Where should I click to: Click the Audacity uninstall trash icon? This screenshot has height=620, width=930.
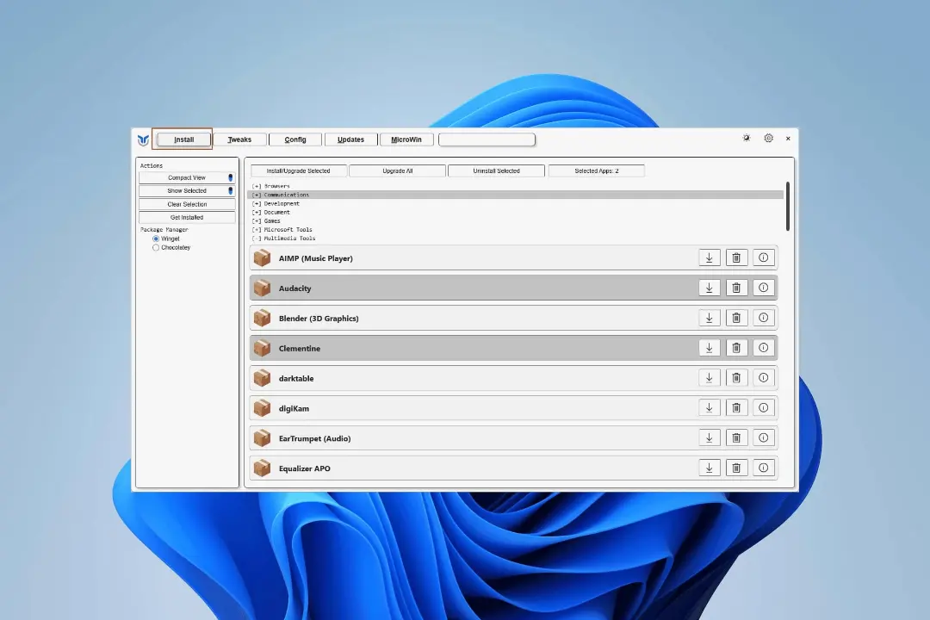click(x=736, y=288)
